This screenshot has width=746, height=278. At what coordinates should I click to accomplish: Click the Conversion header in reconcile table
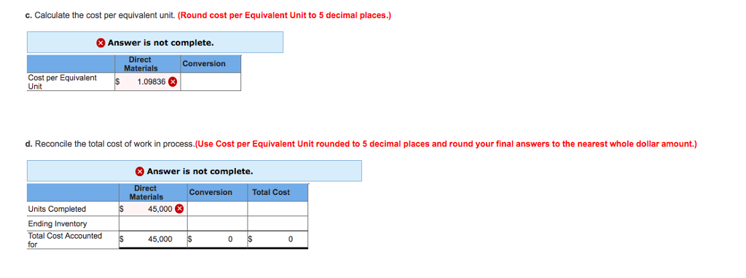coord(211,192)
